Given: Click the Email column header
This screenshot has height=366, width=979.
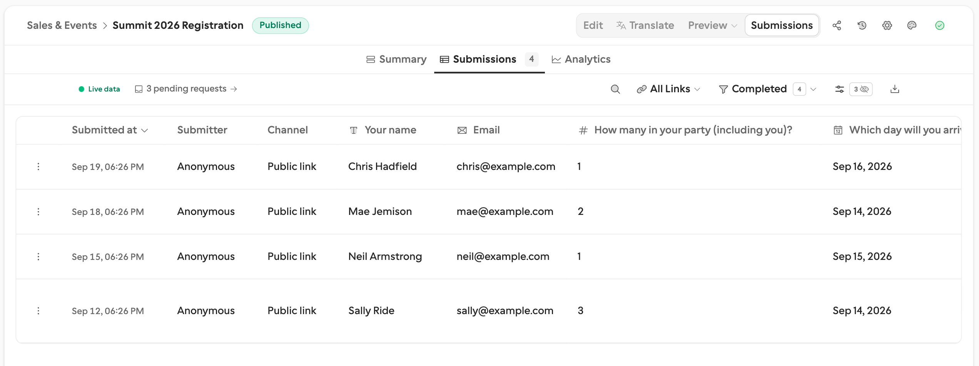Looking at the screenshot, I should [x=478, y=130].
